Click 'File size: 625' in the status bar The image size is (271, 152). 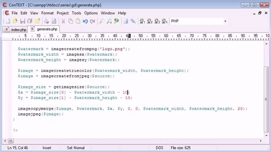(x=181, y=148)
